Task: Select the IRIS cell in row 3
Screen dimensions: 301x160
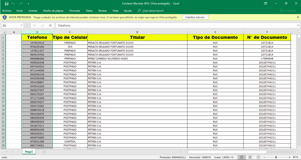Action: [70, 47]
